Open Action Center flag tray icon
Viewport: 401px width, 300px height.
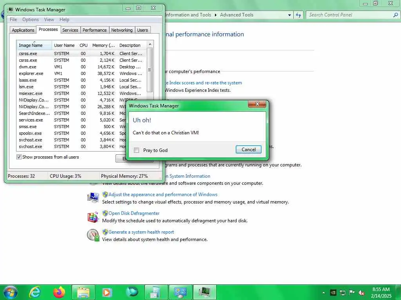point(352,293)
